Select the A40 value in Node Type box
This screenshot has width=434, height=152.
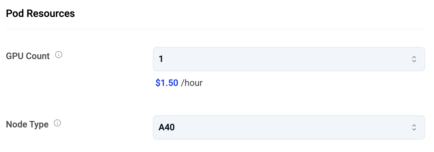click(167, 128)
